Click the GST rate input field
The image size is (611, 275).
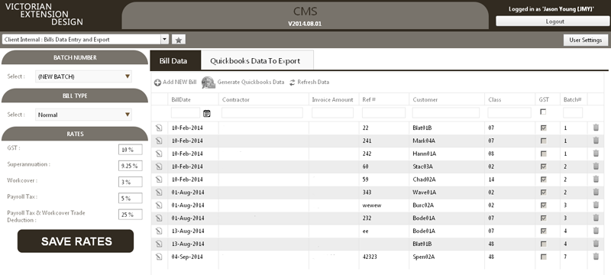(130, 150)
